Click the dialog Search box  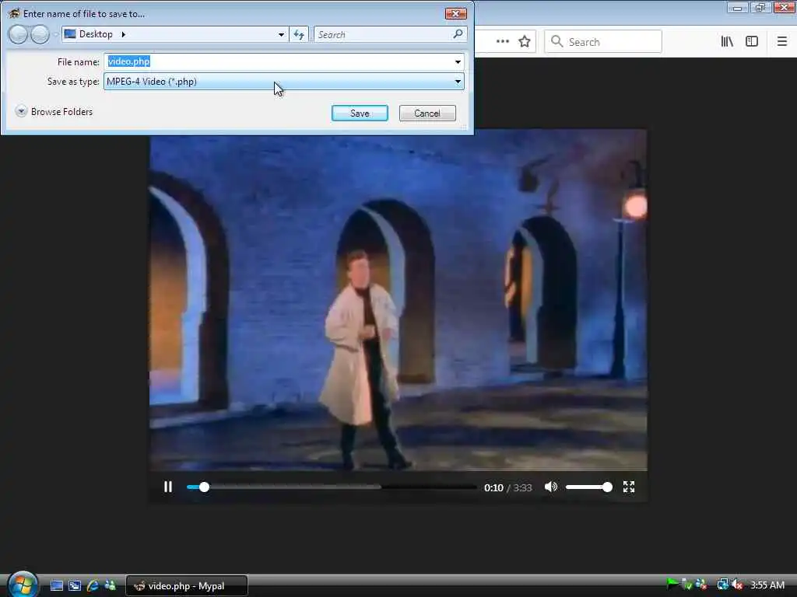(382, 34)
